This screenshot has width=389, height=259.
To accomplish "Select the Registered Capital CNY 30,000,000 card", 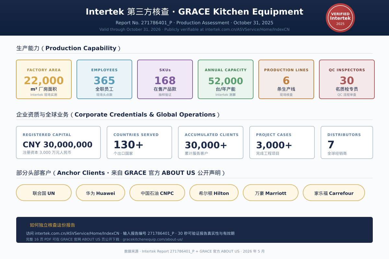I will pos(58,142).
